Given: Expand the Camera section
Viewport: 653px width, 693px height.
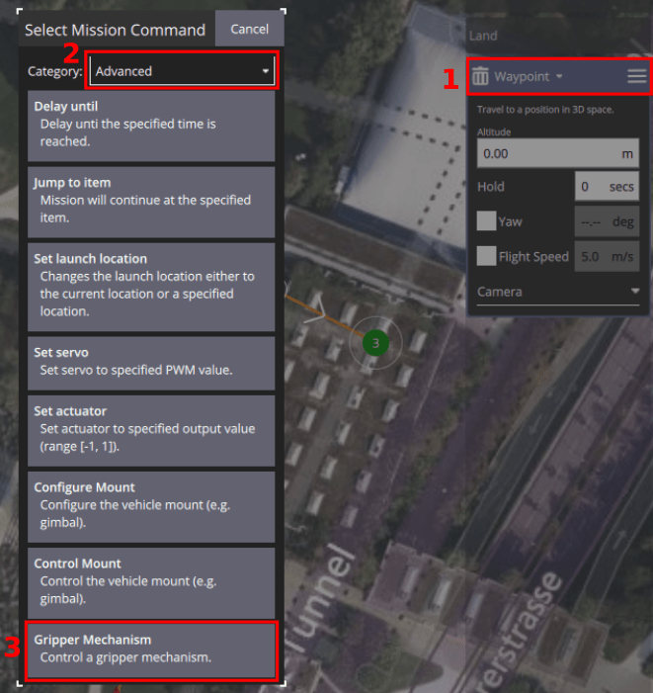Looking at the screenshot, I should [x=557, y=292].
